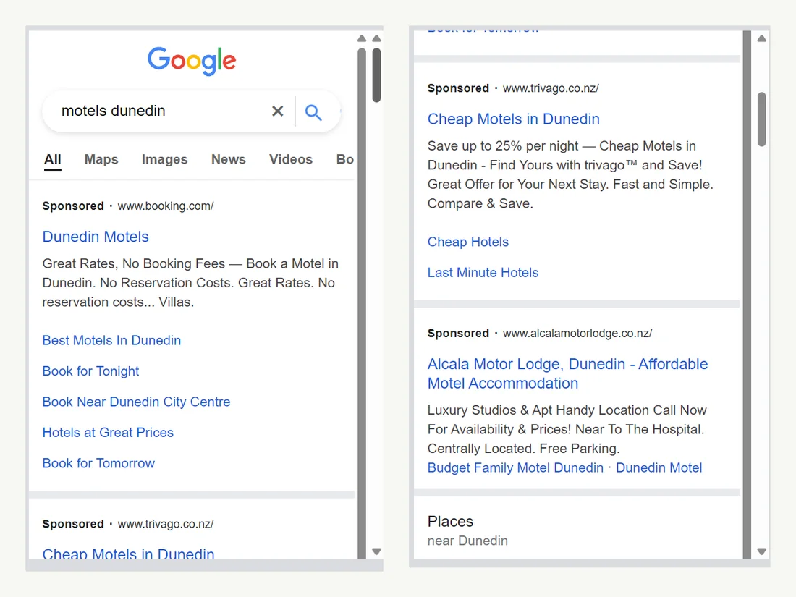796x597 pixels.
Task: Click right panel scrollbar up arrow
Action: (761, 38)
